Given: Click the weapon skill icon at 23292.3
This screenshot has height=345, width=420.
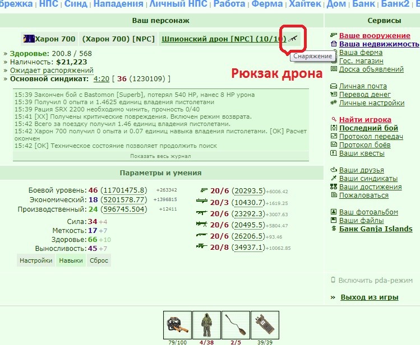Looking at the screenshot, I should (202, 213).
